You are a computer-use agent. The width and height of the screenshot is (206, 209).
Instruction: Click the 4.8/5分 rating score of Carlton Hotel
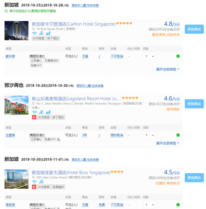pyautogui.click(x=172, y=24)
